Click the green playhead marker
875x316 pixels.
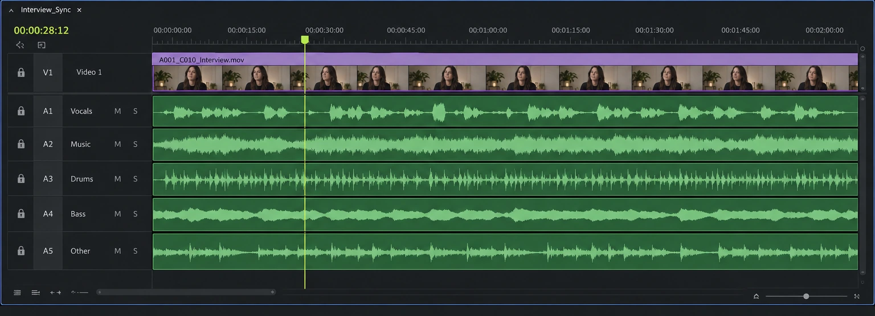point(305,39)
